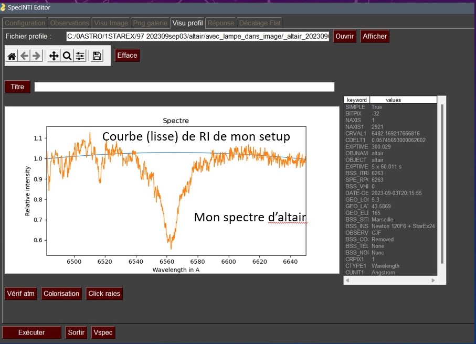
Task: Click the Vérif atm button
Action: [x=21, y=294]
